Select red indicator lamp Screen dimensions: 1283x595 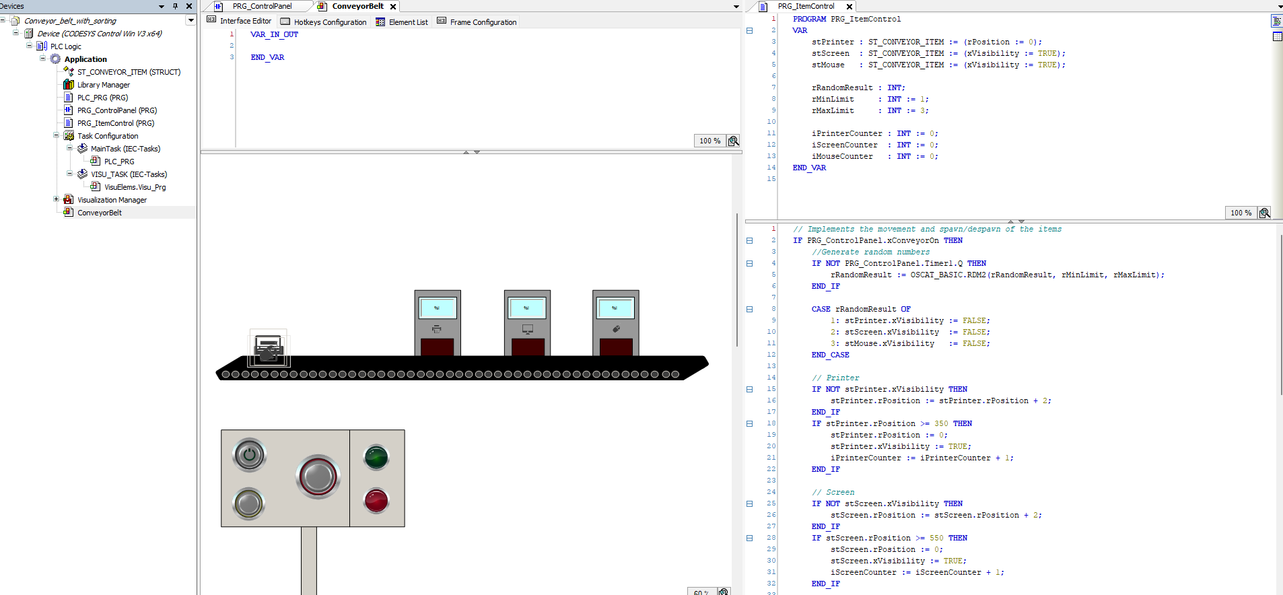(x=376, y=501)
